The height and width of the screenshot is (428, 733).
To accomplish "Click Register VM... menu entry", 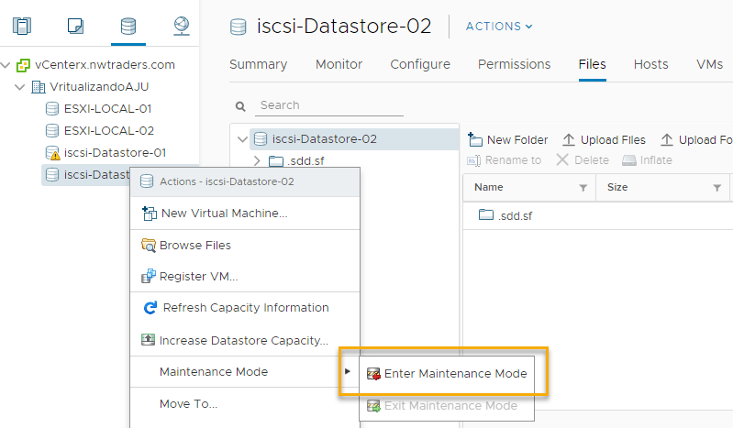I will click(x=198, y=276).
